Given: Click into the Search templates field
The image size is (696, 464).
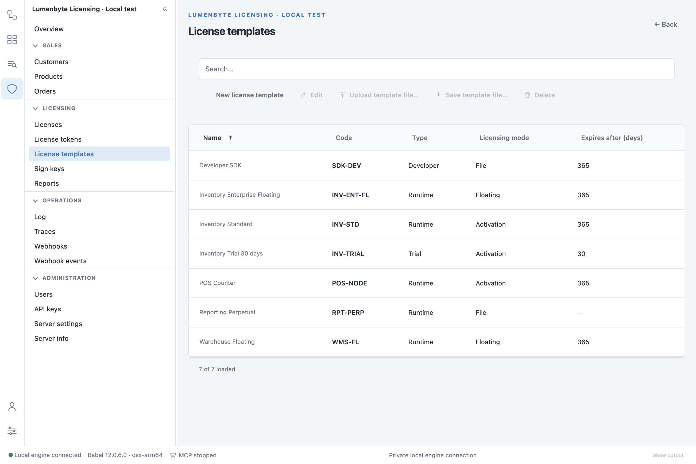Looking at the screenshot, I should tap(436, 69).
